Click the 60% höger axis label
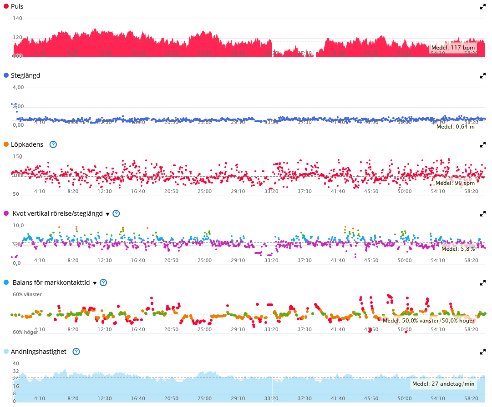The height and width of the screenshot is (407, 492). (25, 332)
